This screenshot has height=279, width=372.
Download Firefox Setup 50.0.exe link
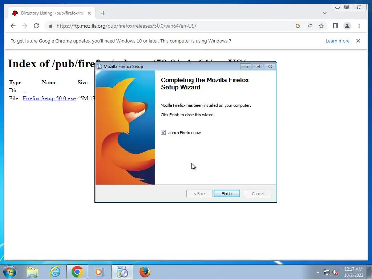(49, 98)
